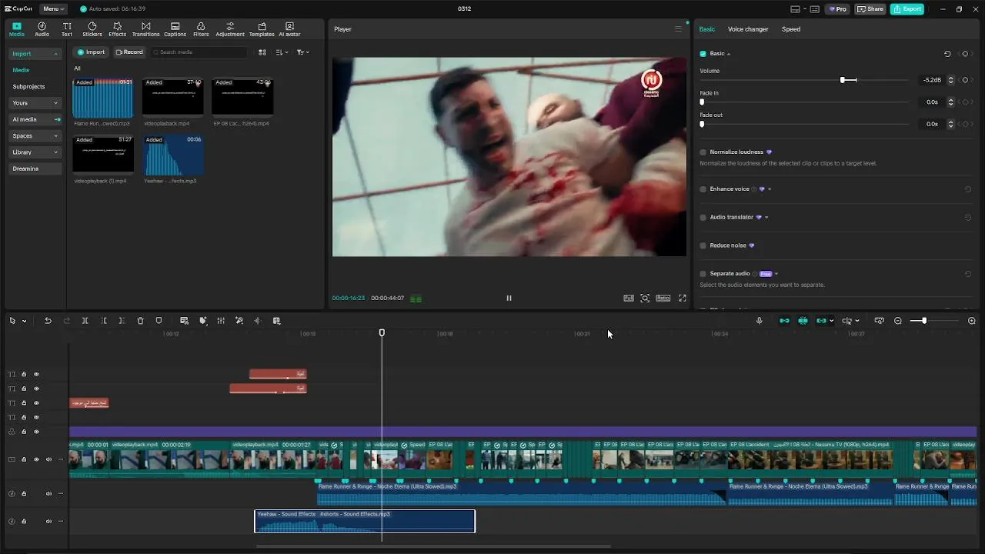
Task: Click the timeline zoom slider handle
Action: coord(924,321)
